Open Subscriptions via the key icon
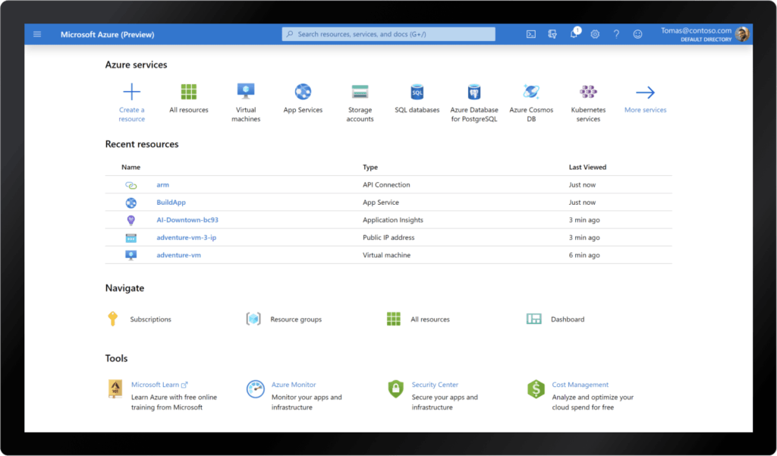The image size is (777, 456). [x=112, y=319]
